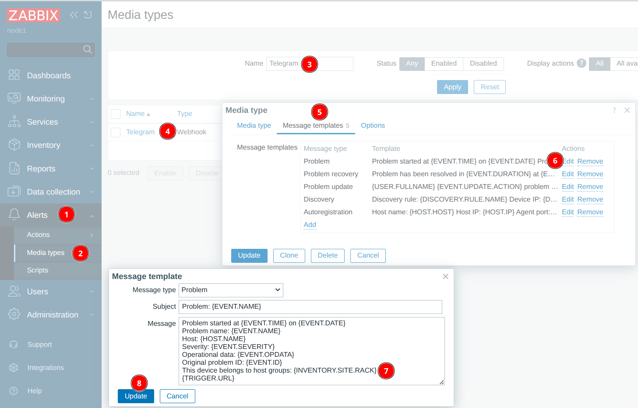638x408 pixels.
Task: Open the Dashboards section via its icon
Action: (x=14, y=75)
